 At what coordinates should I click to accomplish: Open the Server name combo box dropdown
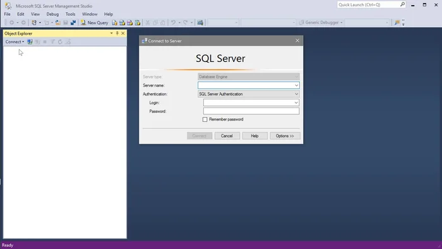(x=296, y=85)
